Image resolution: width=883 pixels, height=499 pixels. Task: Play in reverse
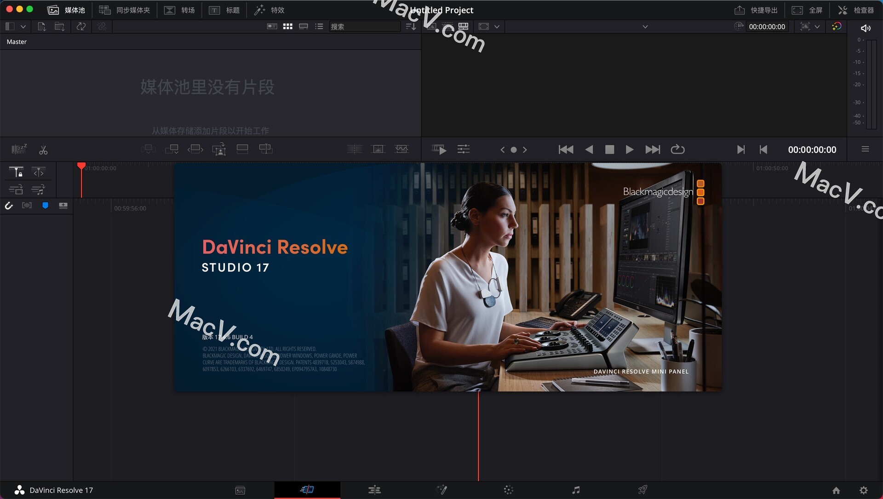589,149
